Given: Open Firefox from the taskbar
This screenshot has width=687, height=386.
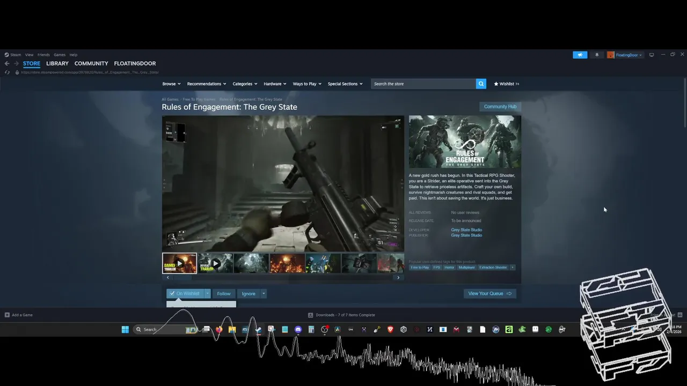Looking at the screenshot, I should pyautogui.click(x=219, y=329).
